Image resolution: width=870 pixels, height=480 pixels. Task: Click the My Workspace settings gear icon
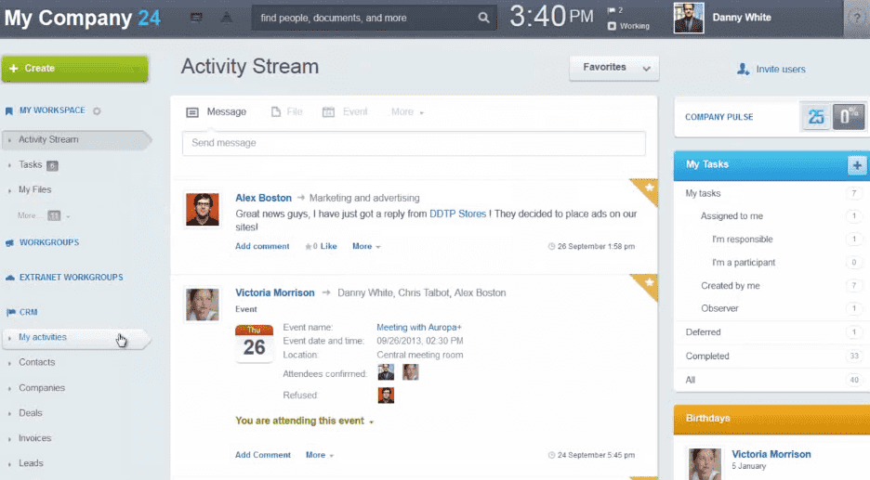[x=97, y=111]
